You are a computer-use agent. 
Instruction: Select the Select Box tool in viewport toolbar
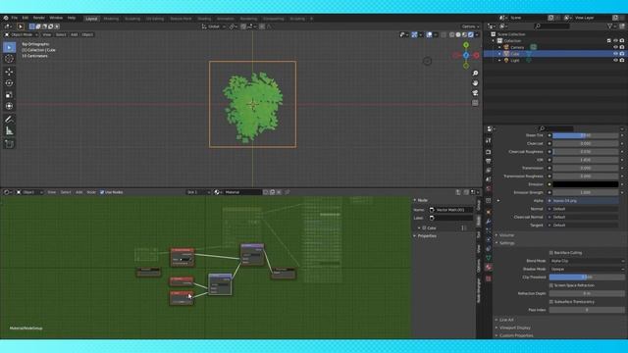click(9, 47)
